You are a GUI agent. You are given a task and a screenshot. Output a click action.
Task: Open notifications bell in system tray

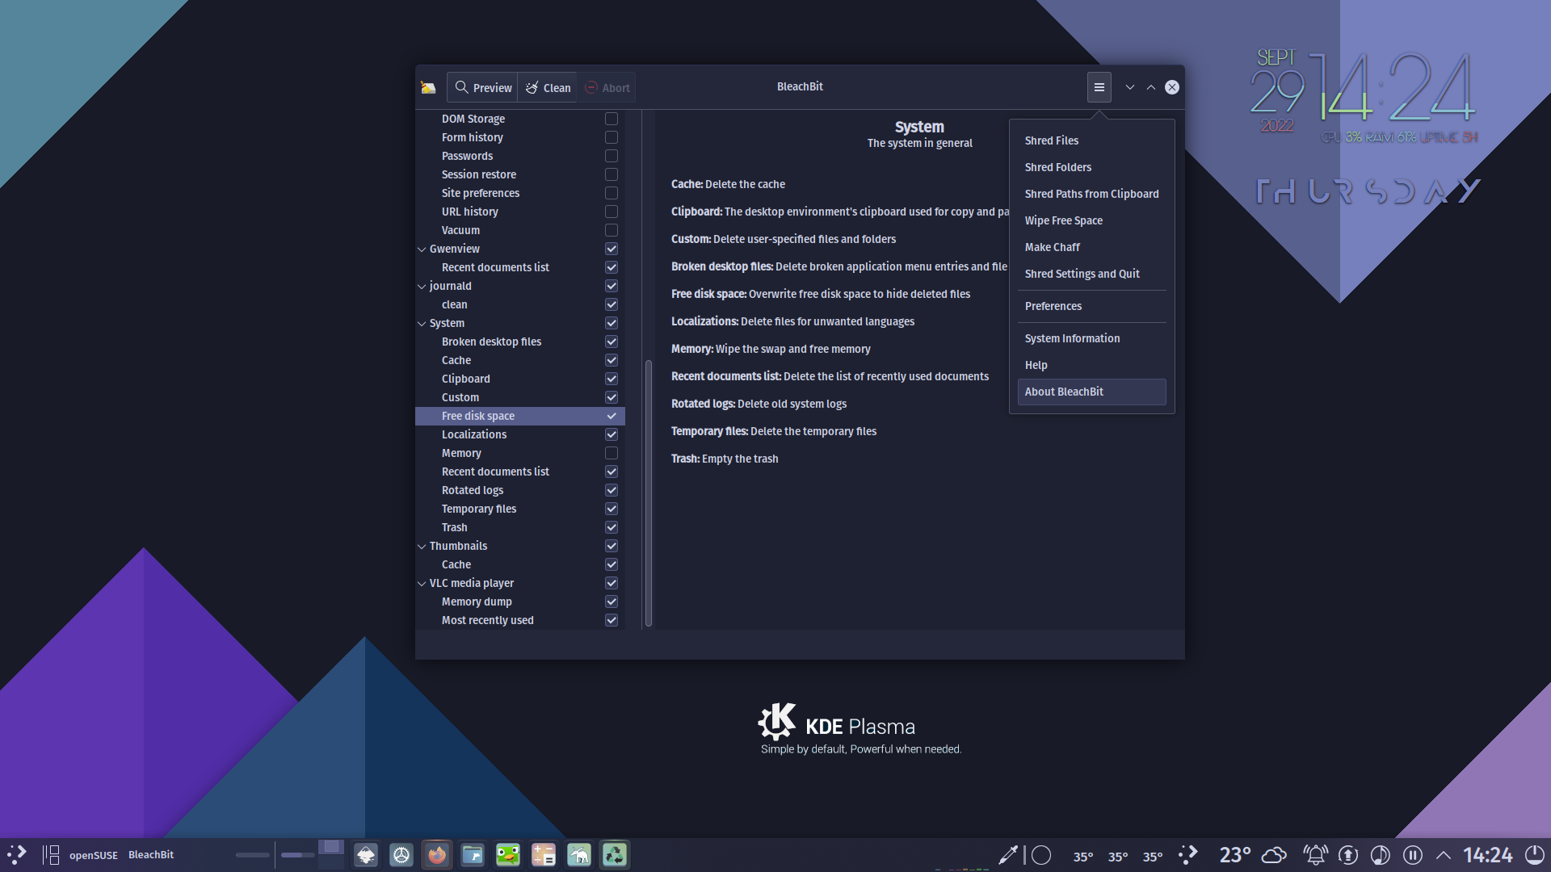click(x=1315, y=854)
